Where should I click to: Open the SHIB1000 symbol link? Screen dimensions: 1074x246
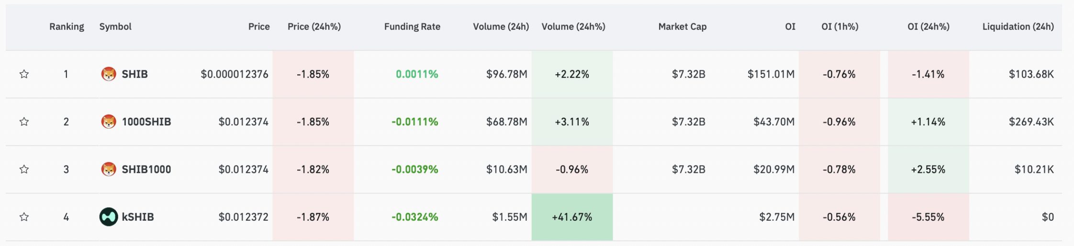click(x=146, y=169)
